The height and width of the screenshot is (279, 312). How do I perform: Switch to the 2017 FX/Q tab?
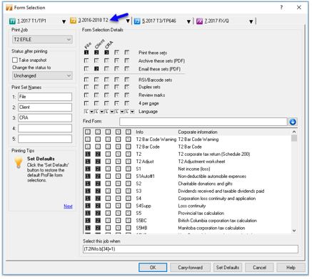[x=216, y=21]
